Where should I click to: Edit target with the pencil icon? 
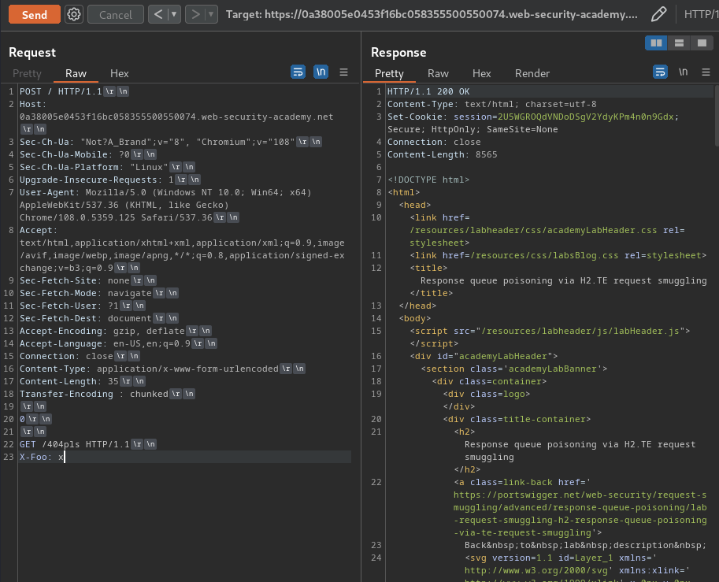658,14
